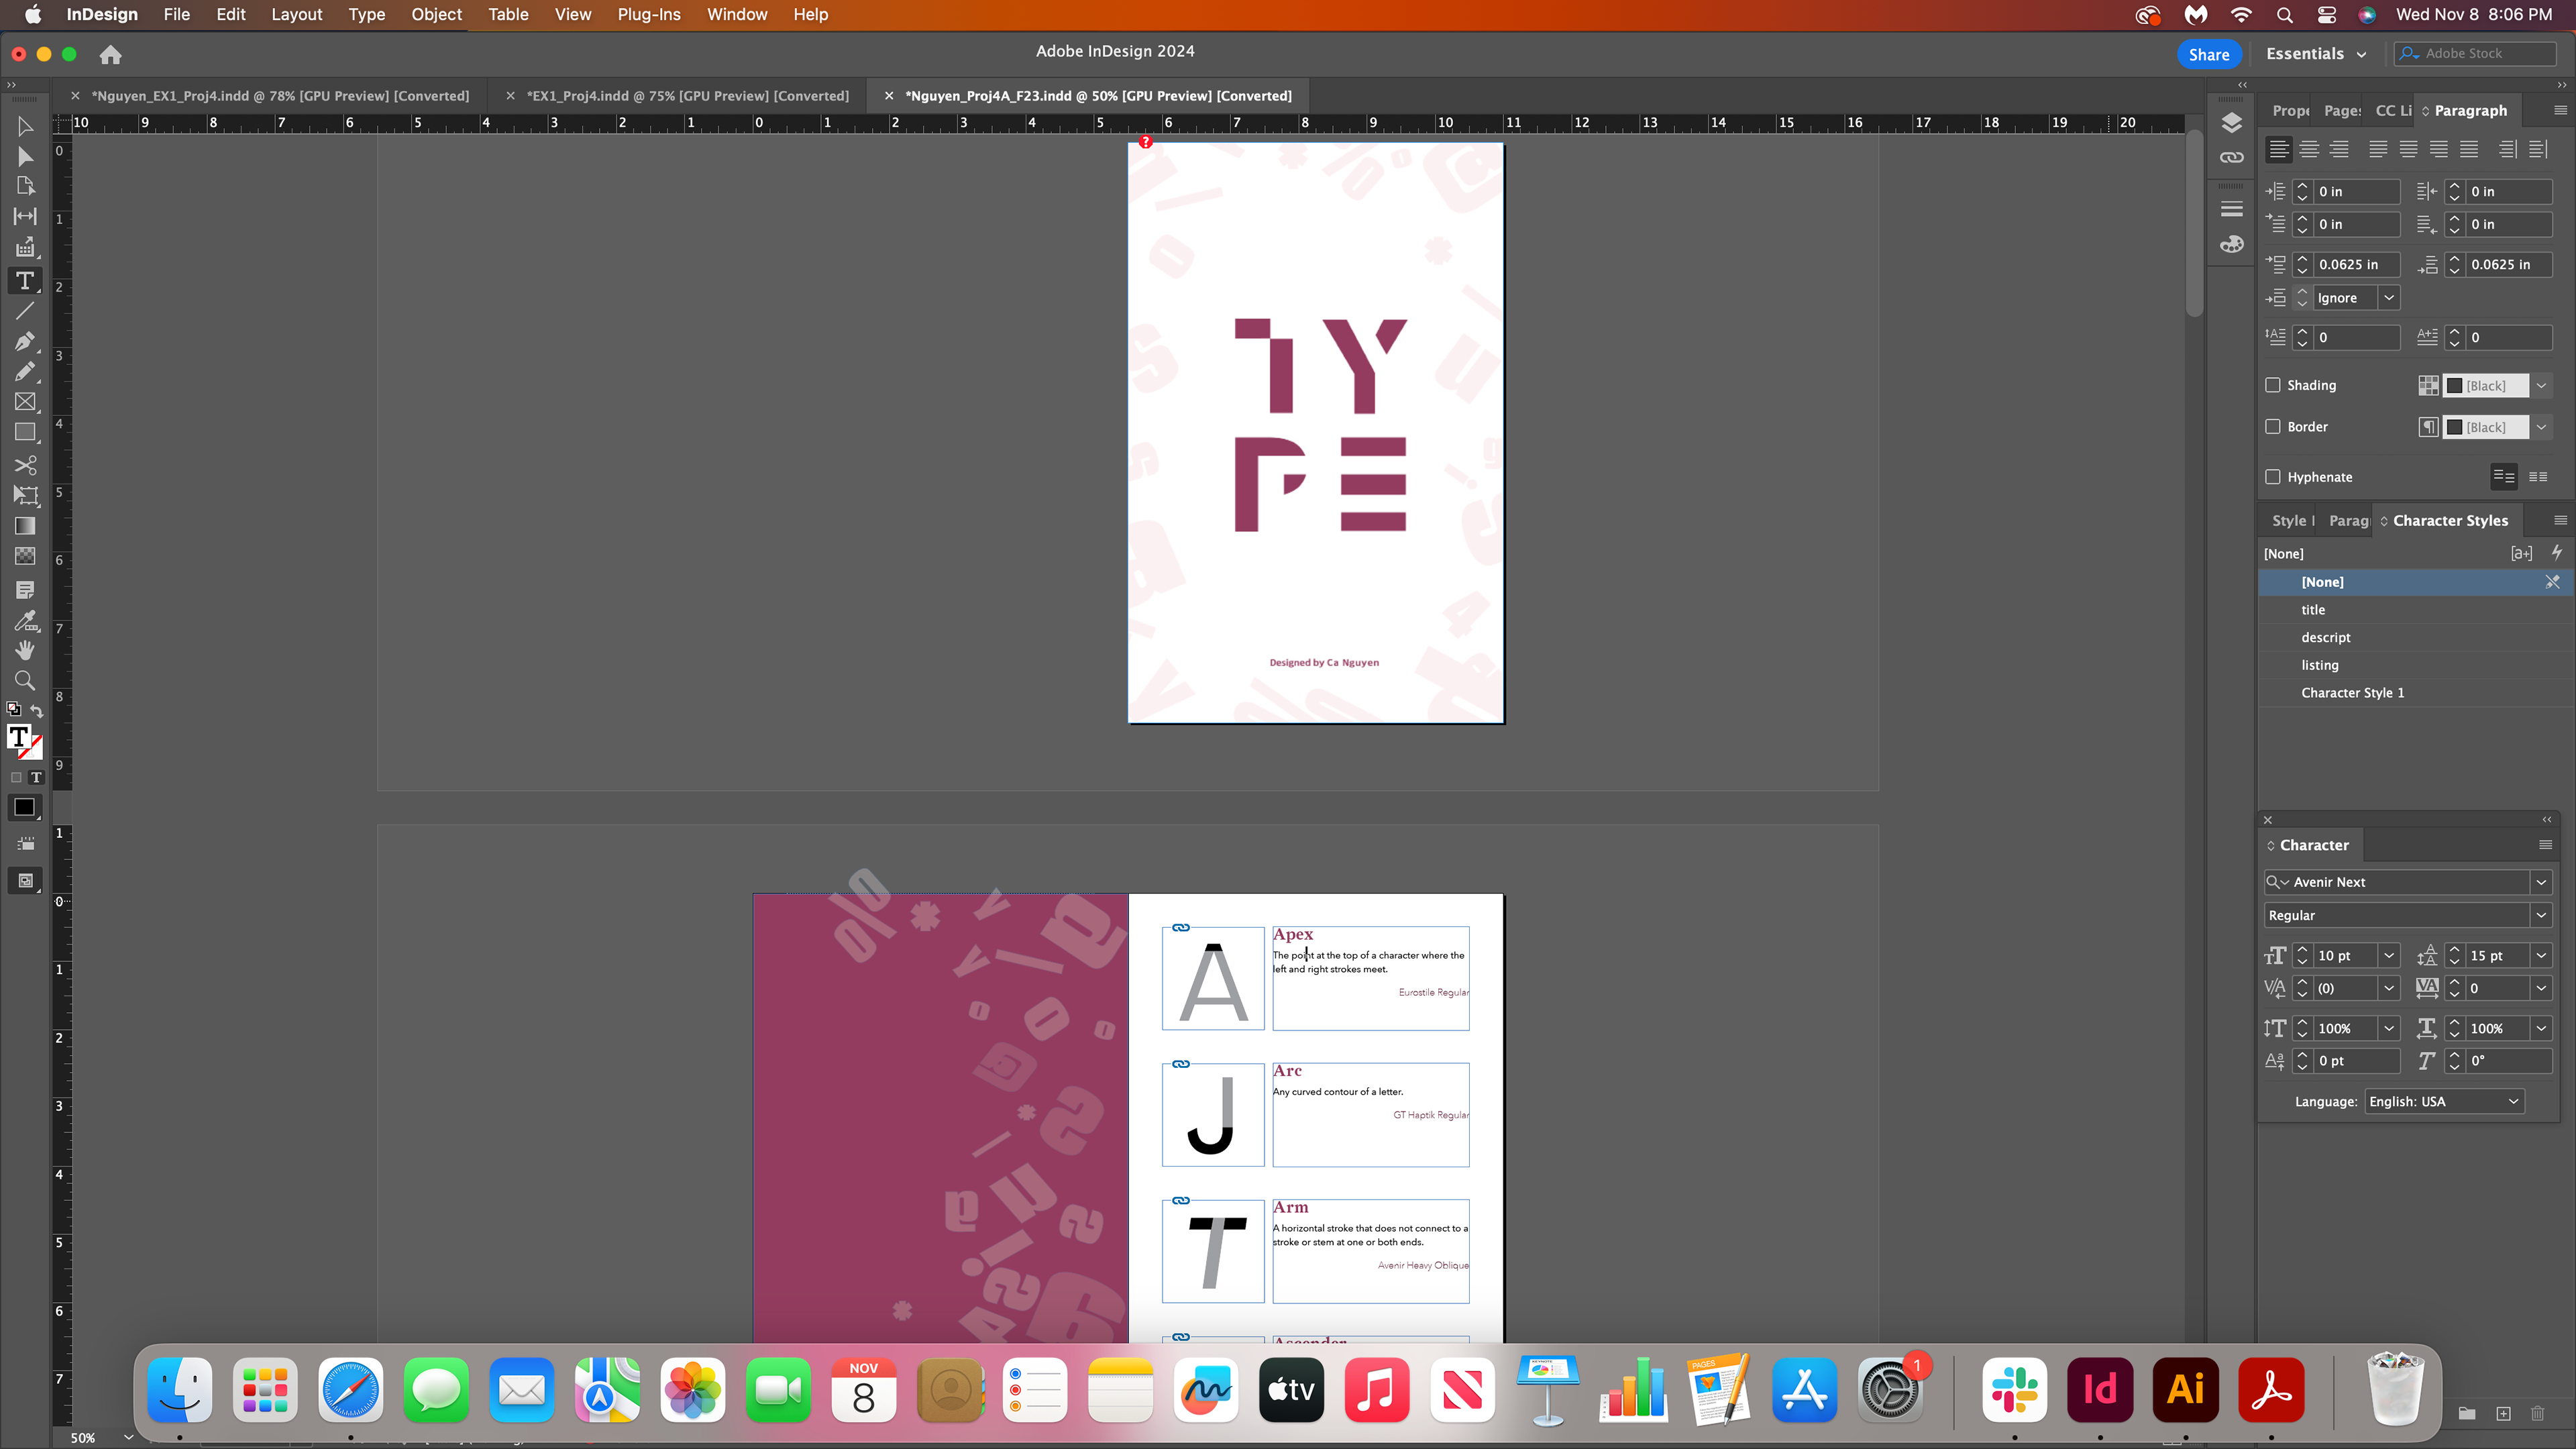
Task: Select the 'descript' character style
Action: tap(2414, 638)
